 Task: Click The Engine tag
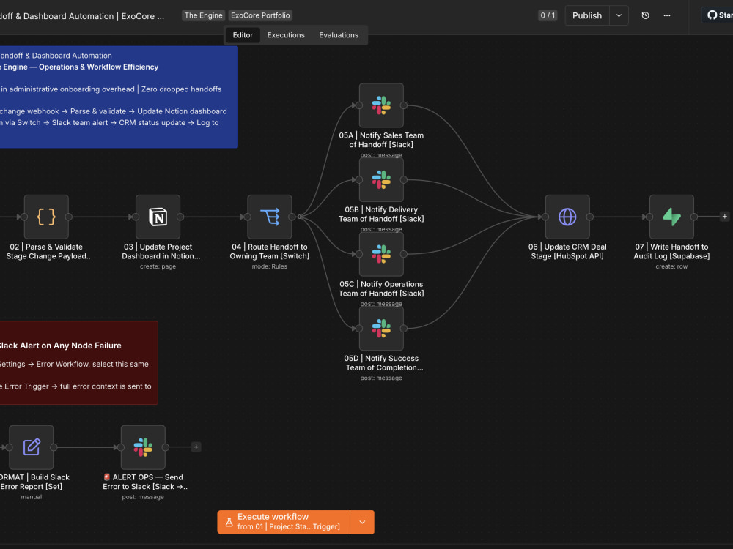tap(203, 15)
